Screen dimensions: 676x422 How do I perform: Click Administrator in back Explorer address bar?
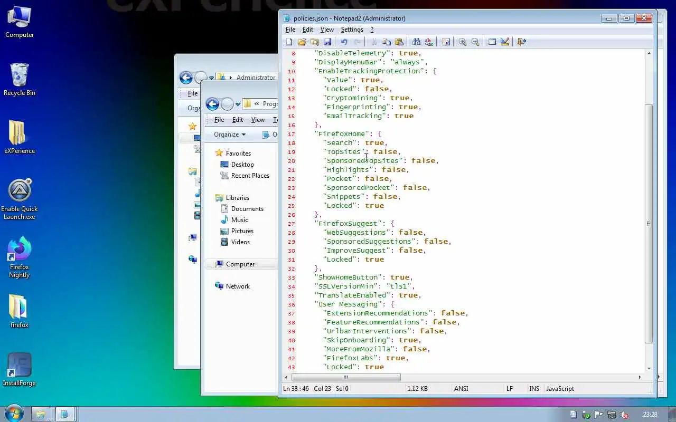[256, 78]
